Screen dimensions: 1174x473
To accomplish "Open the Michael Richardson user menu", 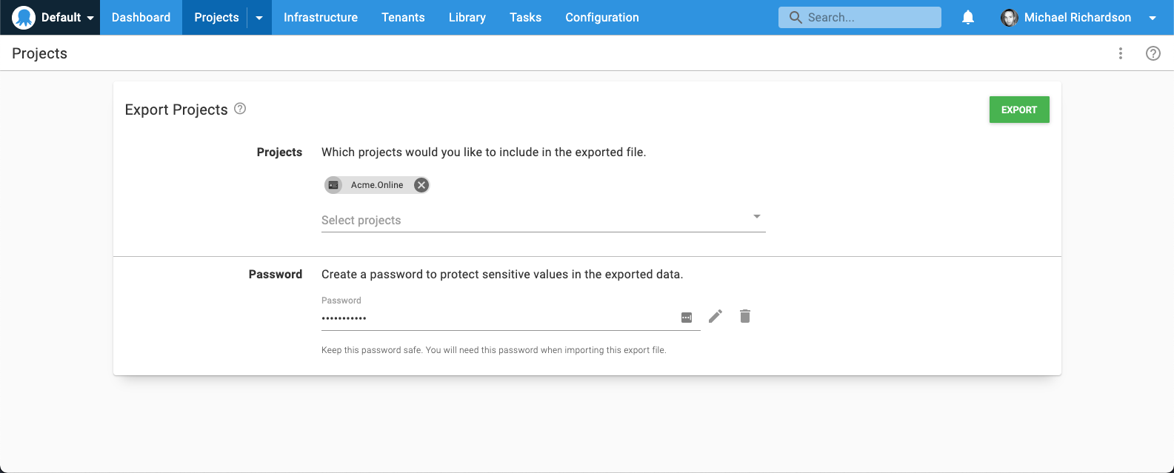I will click(1078, 17).
